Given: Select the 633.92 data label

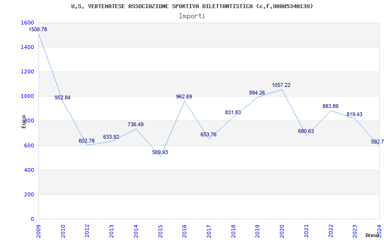Looking at the screenshot, I should coord(111,137).
